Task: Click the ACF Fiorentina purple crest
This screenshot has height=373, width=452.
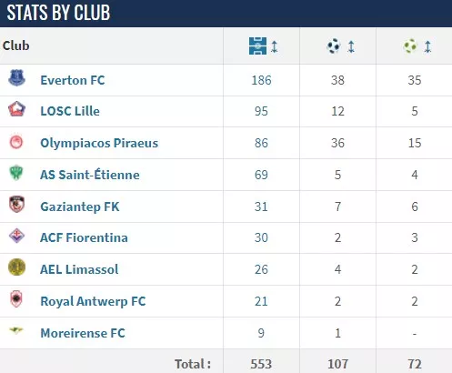Action: click(x=16, y=236)
